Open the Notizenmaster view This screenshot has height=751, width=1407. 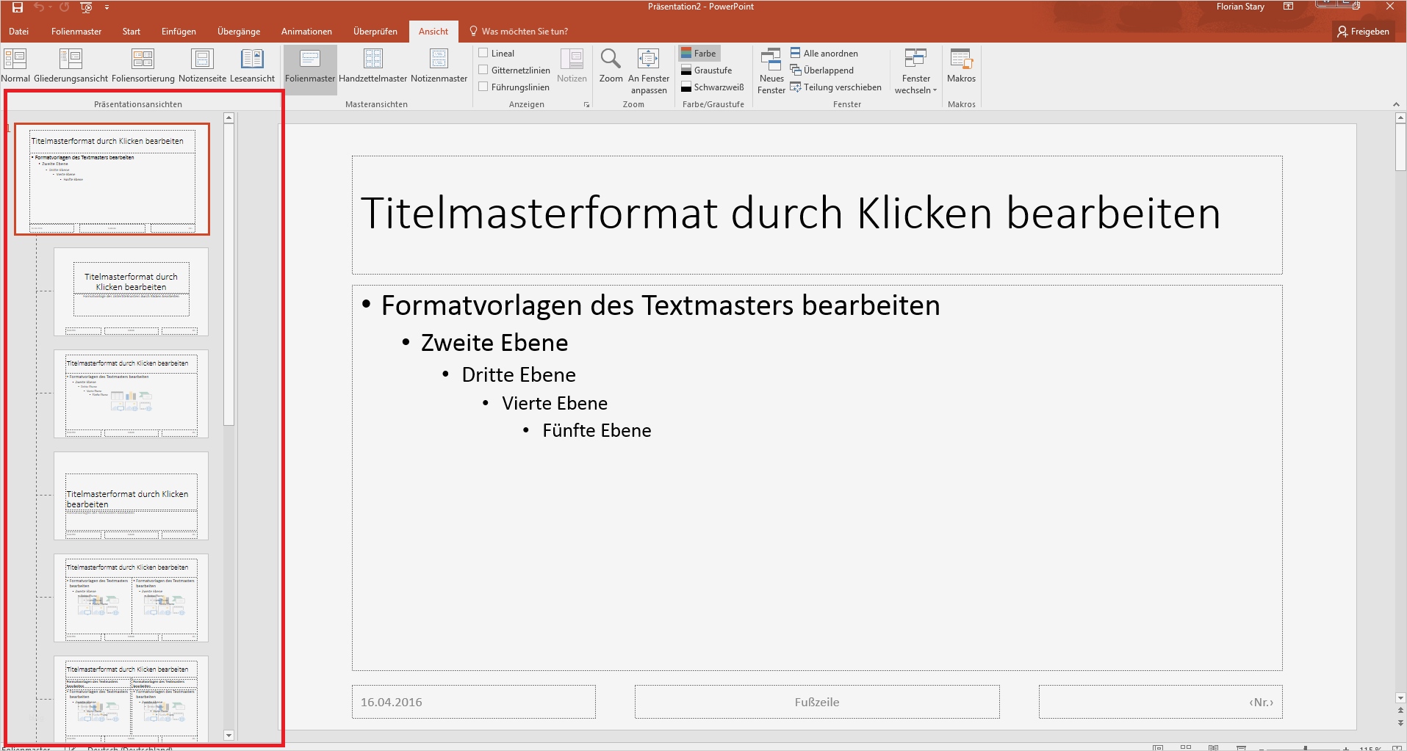(439, 66)
